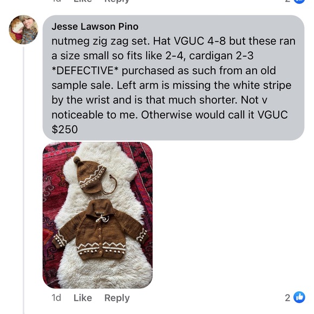Reply to Jesse Lawson Pino's comment
The image size is (314, 314).
(x=117, y=298)
